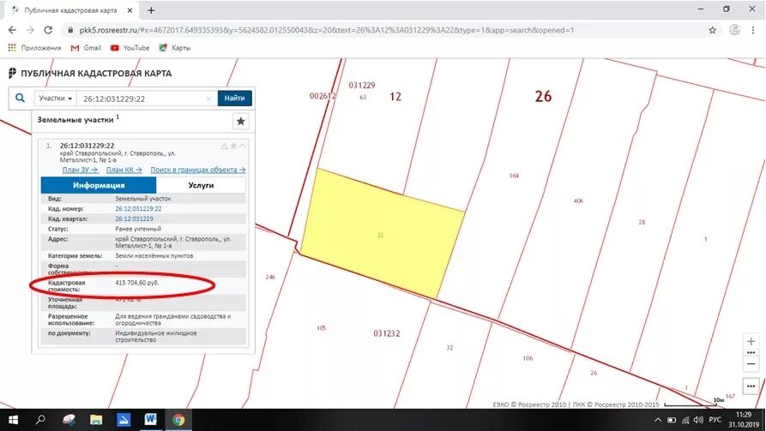Switch to the Услуги tab
This screenshot has height=431, width=766.
click(201, 185)
